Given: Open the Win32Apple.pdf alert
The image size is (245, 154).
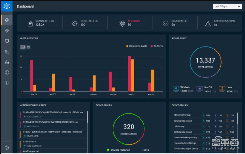Looking at the screenshot, I should (x=32, y=151).
